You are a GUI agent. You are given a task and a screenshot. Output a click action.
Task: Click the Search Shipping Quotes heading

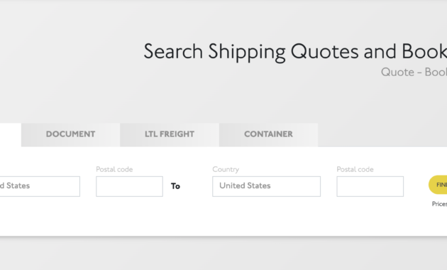(295, 52)
